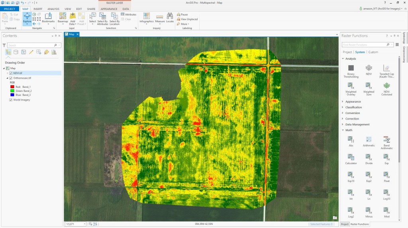
Task: Open the Infographics tool
Action: 147,18
